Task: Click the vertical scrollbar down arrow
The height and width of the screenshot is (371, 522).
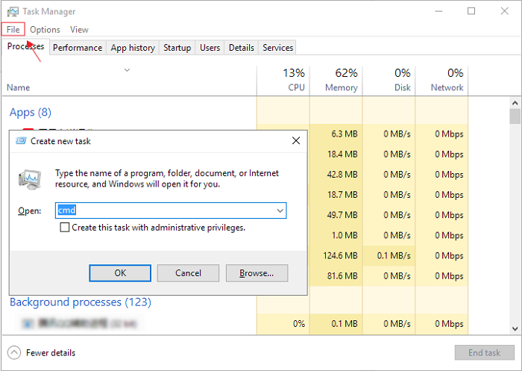Action: (x=515, y=328)
